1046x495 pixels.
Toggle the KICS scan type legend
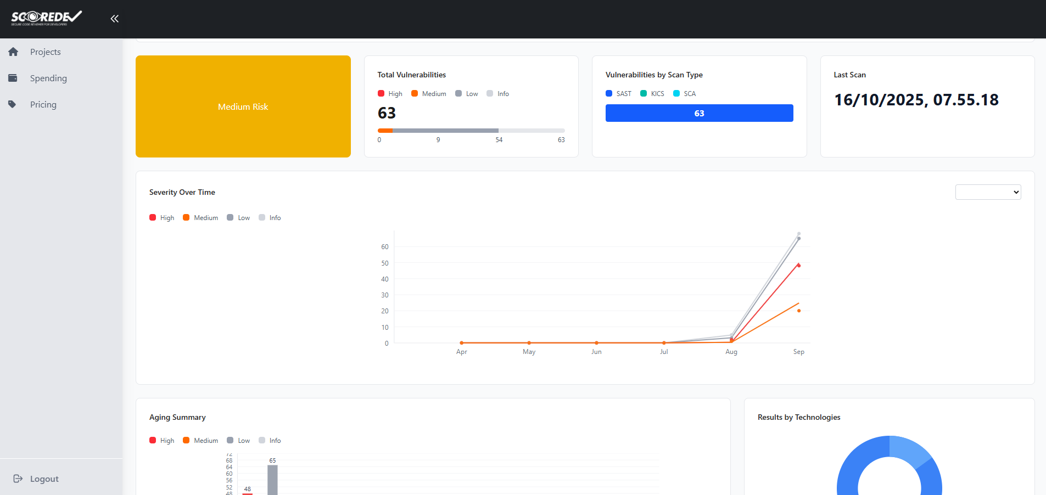(652, 94)
